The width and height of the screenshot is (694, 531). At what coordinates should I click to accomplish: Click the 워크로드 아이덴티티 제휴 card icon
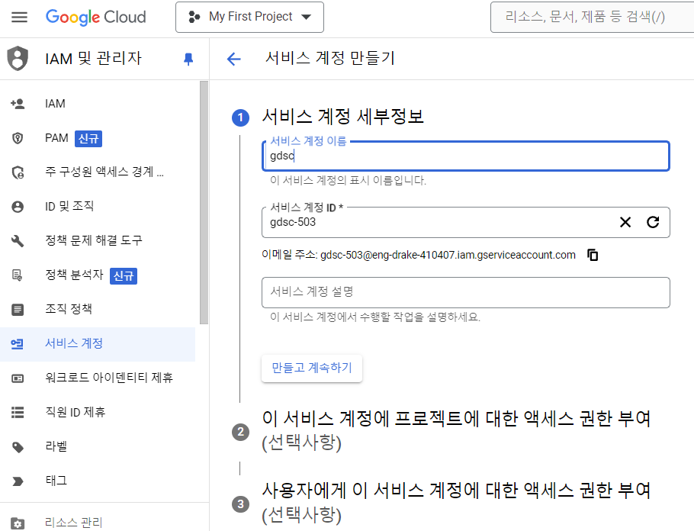click(x=18, y=378)
